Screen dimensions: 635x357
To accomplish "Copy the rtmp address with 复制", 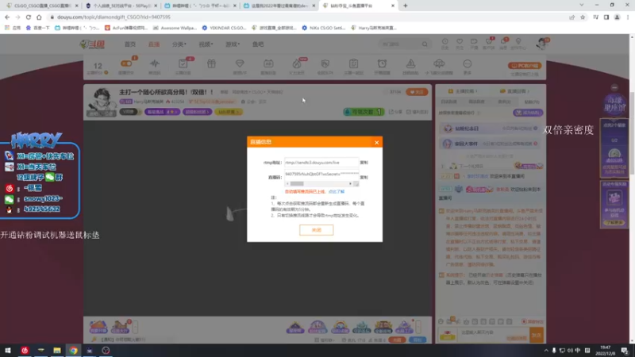I will point(364,163).
